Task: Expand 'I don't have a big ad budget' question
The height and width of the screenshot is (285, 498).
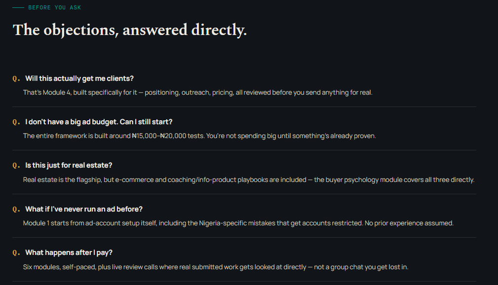Action: point(99,122)
